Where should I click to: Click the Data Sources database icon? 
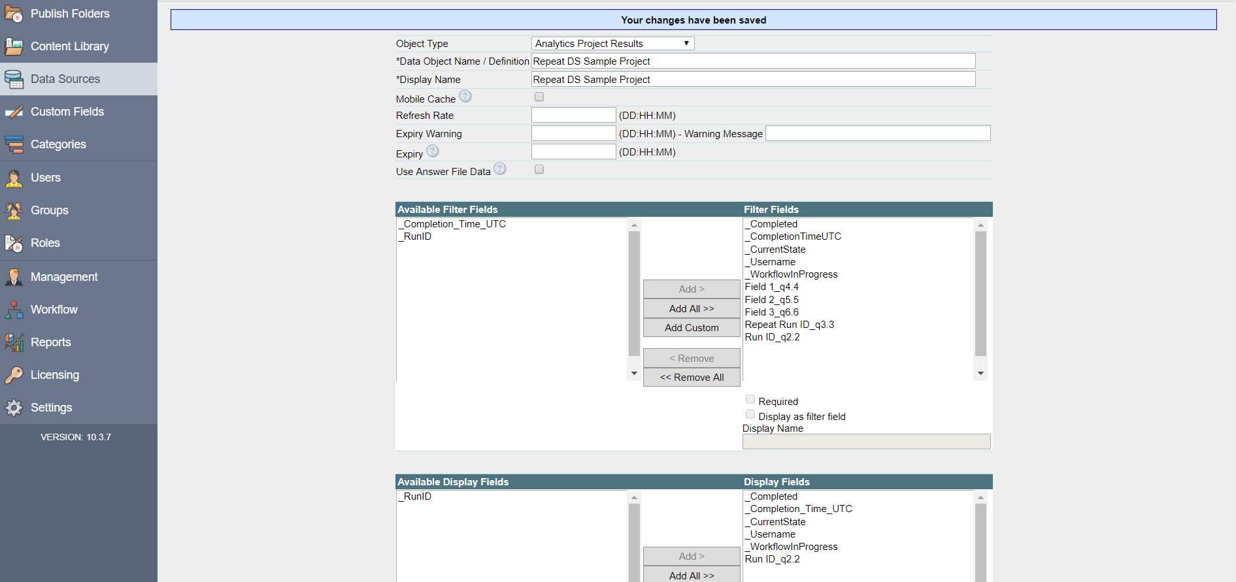tap(14, 79)
